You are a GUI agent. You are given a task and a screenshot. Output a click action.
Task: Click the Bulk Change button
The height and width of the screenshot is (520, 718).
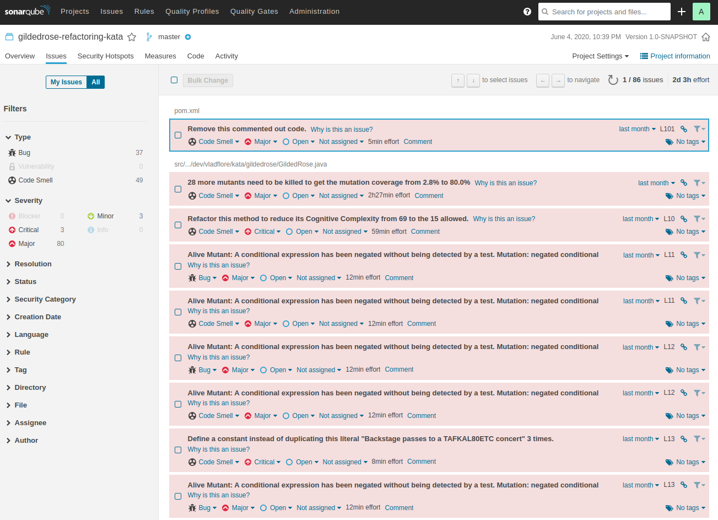pyautogui.click(x=208, y=81)
